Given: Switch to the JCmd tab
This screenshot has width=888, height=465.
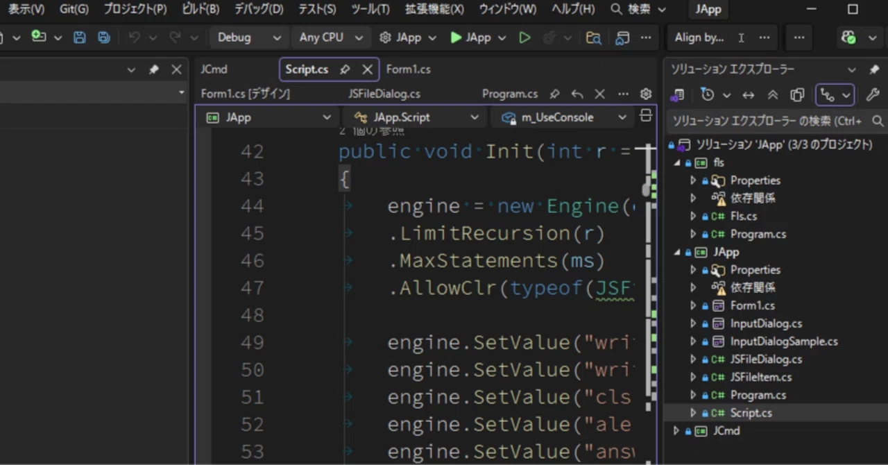Looking at the screenshot, I should pos(214,69).
